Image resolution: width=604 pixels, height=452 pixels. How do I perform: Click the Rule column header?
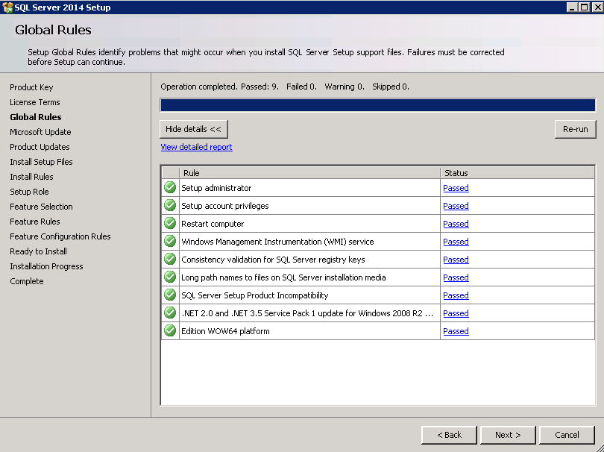pyautogui.click(x=310, y=172)
